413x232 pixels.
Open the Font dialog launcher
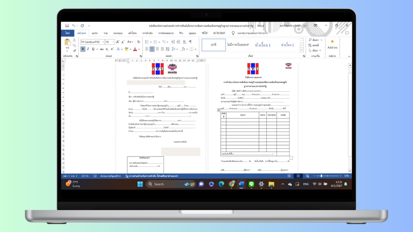pos(141,56)
